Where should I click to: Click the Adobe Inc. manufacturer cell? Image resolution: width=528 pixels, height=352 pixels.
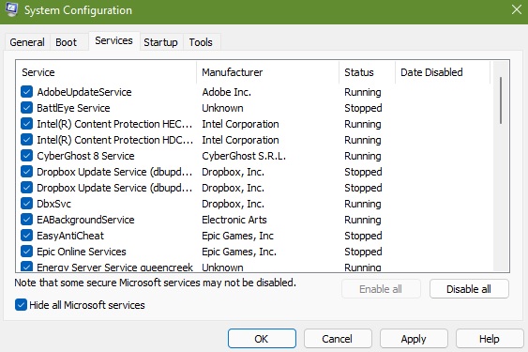(x=227, y=92)
